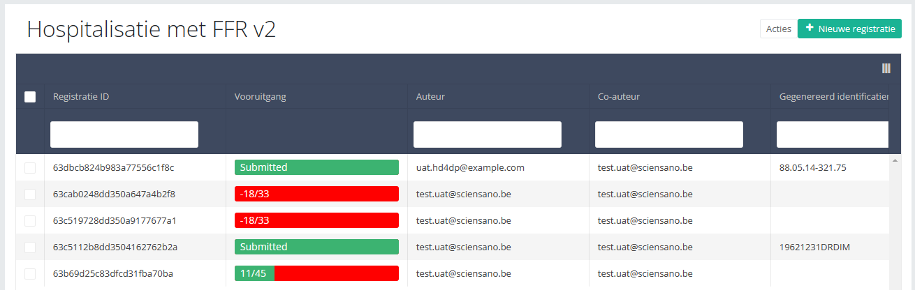Sort by the Co-auteur column header

coord(619,97)
